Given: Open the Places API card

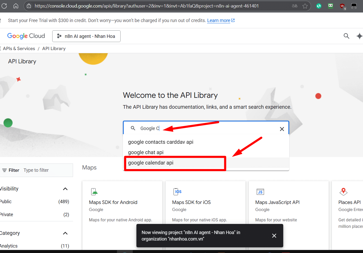Looking at the screenshot, I should point(347,215).
